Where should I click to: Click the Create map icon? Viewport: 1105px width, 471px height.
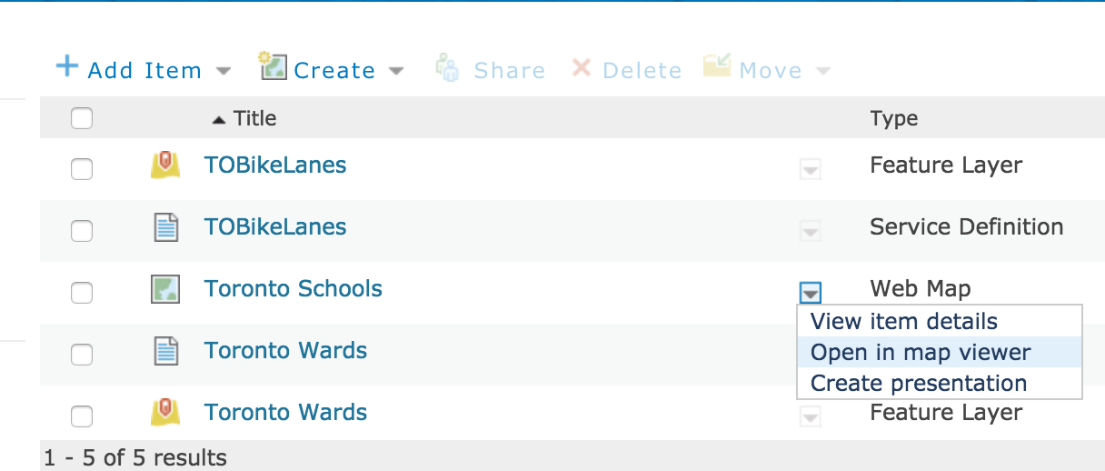(x=273, y=66)
